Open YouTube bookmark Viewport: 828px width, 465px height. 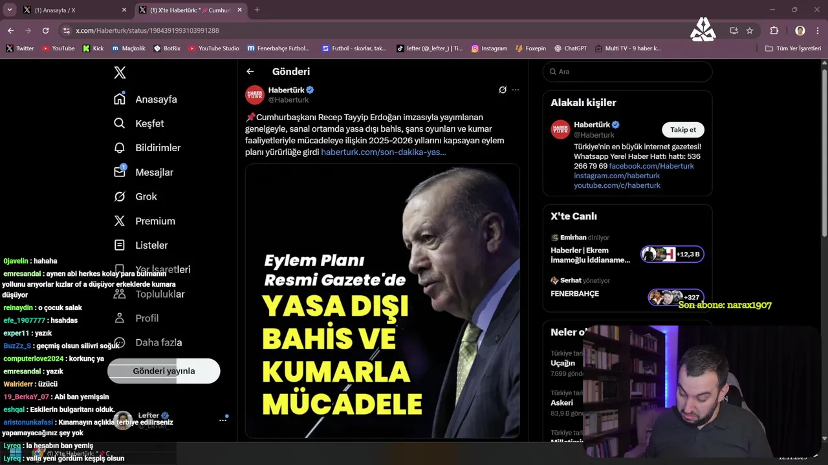(x=58, y=48)
